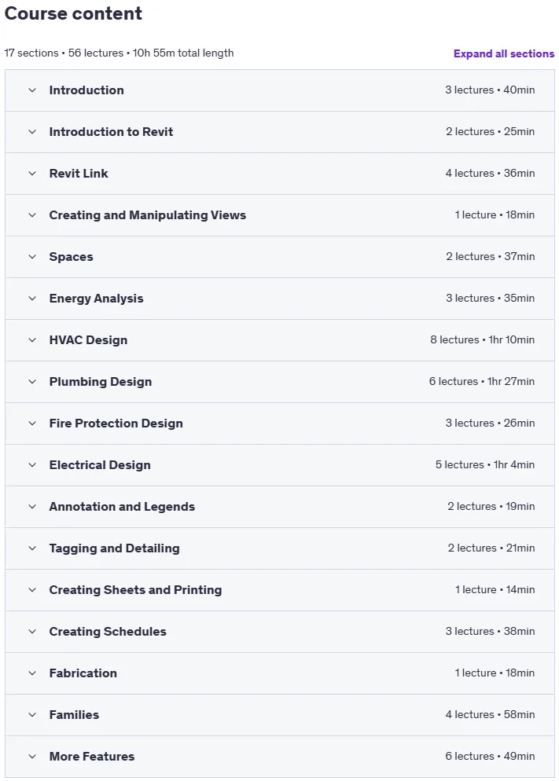This screenshot has width=559, height=781.
Task: Click the Fire Protection Design title
Action: pos(116,423)
